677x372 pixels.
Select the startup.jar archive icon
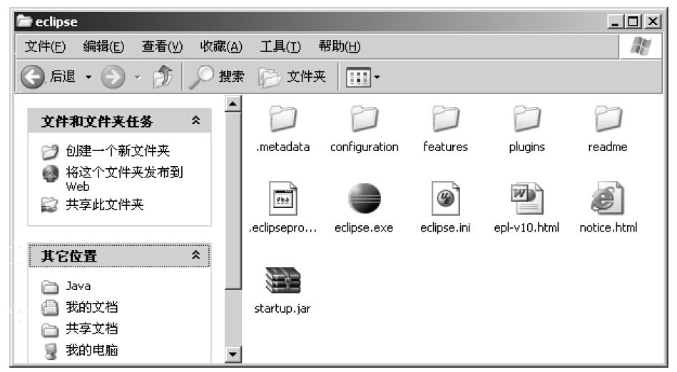pyautogui.click(x=282, y=281)
